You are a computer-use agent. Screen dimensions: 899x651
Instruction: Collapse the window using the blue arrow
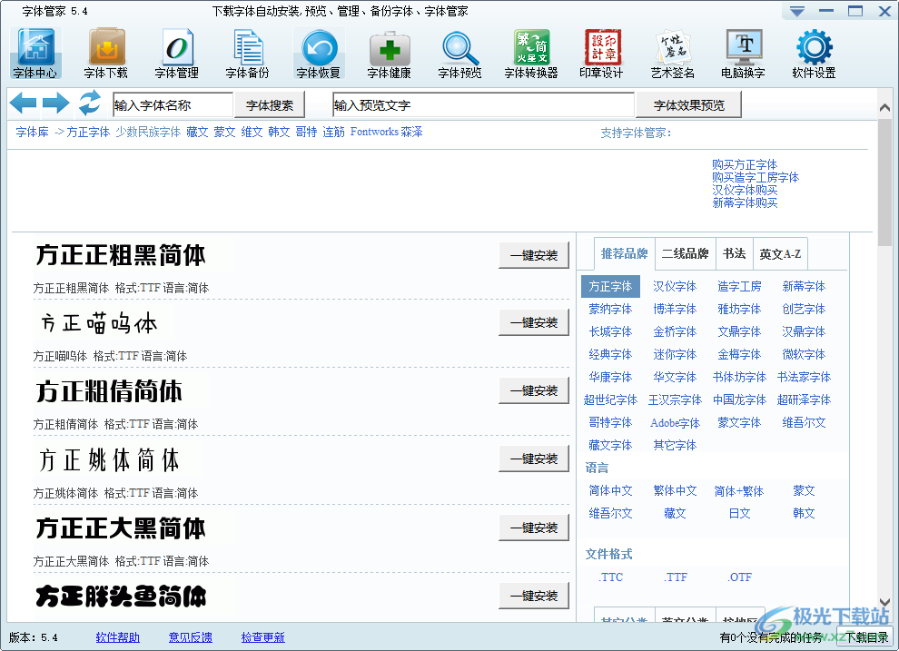coord(796,11)
